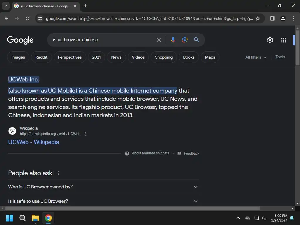Click the address bar URL

149,18
